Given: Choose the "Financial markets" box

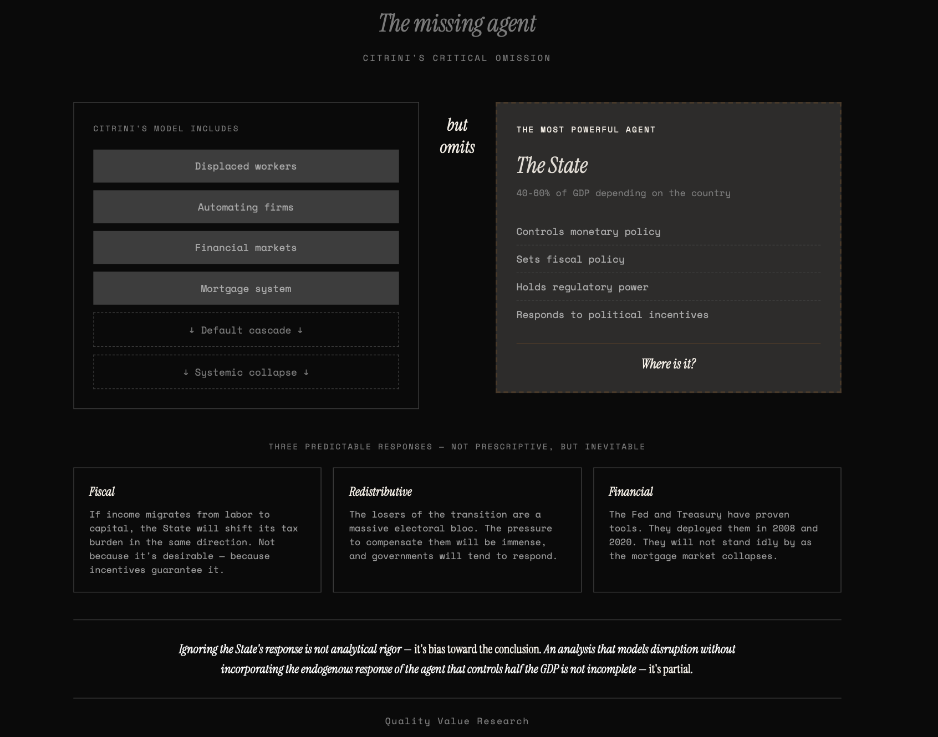Looking at the screenshot, I should pos(246,248).
